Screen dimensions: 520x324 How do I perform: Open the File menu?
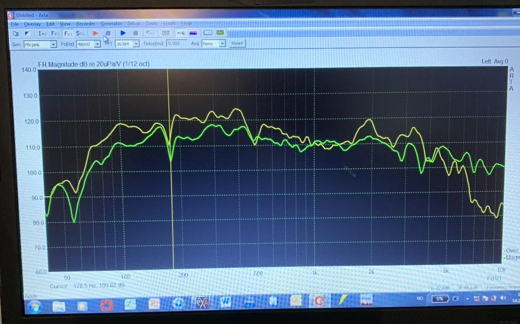click(x=15, y=24)
